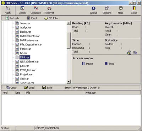Load a saved log
This screenshot has height=131, width=142.
pyautogui.click(x=29, y=88)
